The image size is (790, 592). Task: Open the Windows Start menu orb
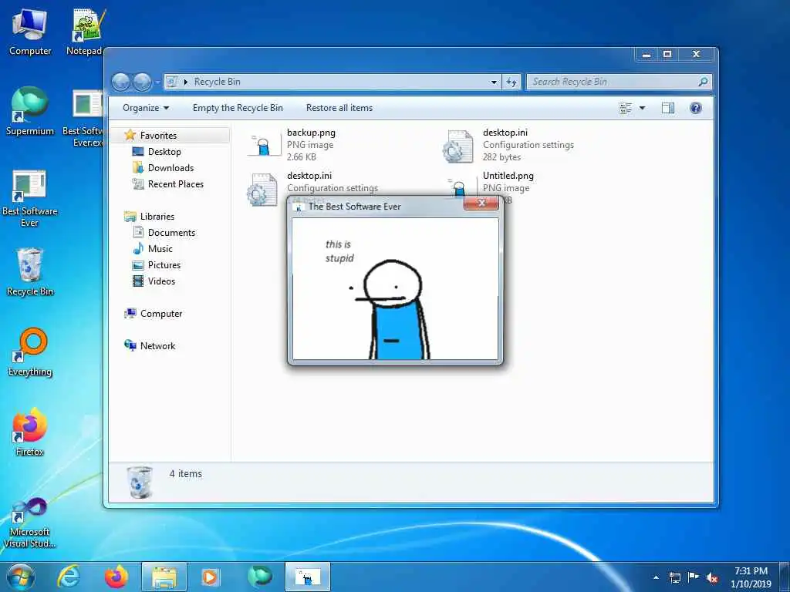click(20, 577)
